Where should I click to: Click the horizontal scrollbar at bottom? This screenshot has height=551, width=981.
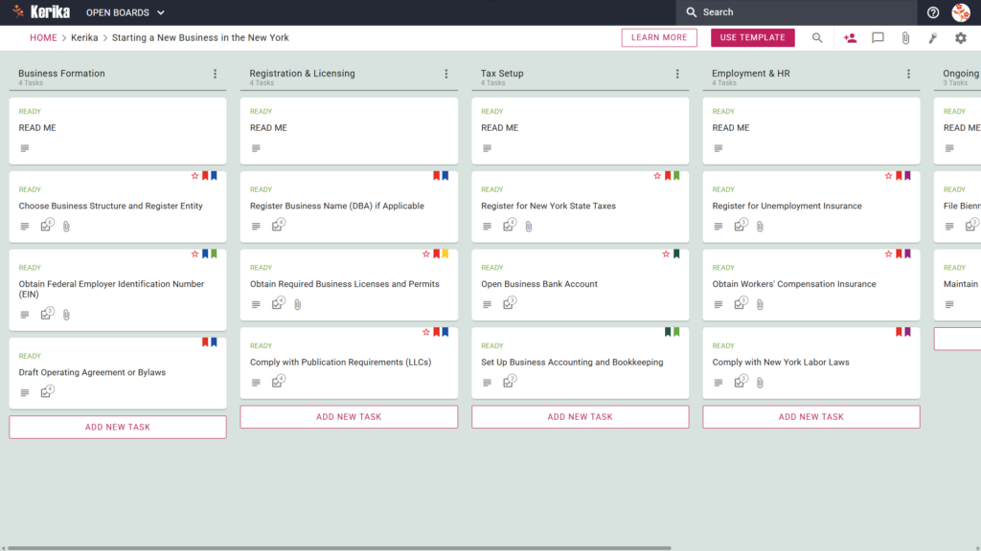click(339, 548)
